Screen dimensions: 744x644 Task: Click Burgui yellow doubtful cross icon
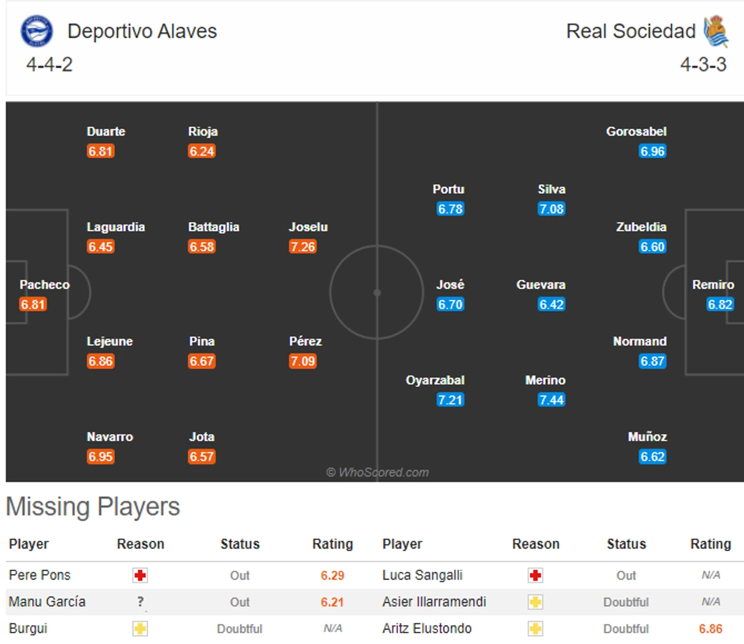click(x=140, y=628)
